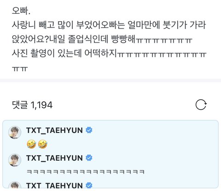Refresh the comments with the circular arrow icon
This screenshot has height=191, width=221.
(x=201, y=105)
